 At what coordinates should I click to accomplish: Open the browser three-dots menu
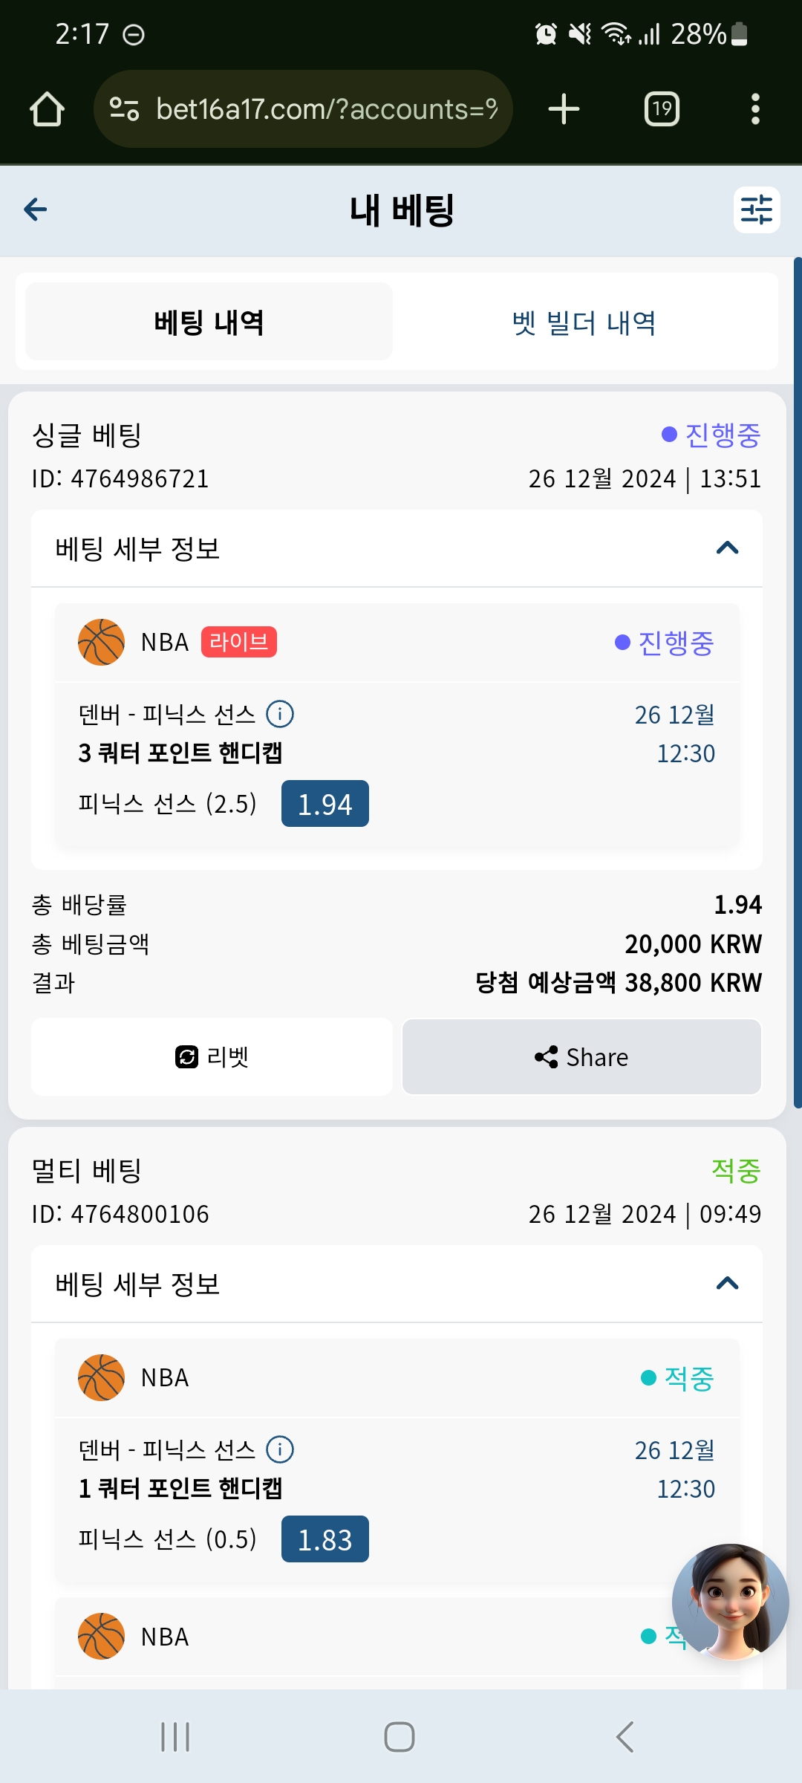tap(755, 109)
